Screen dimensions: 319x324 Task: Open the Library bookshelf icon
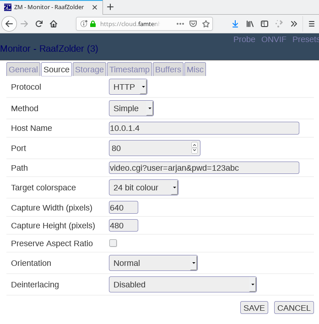[x=250, y=24]
